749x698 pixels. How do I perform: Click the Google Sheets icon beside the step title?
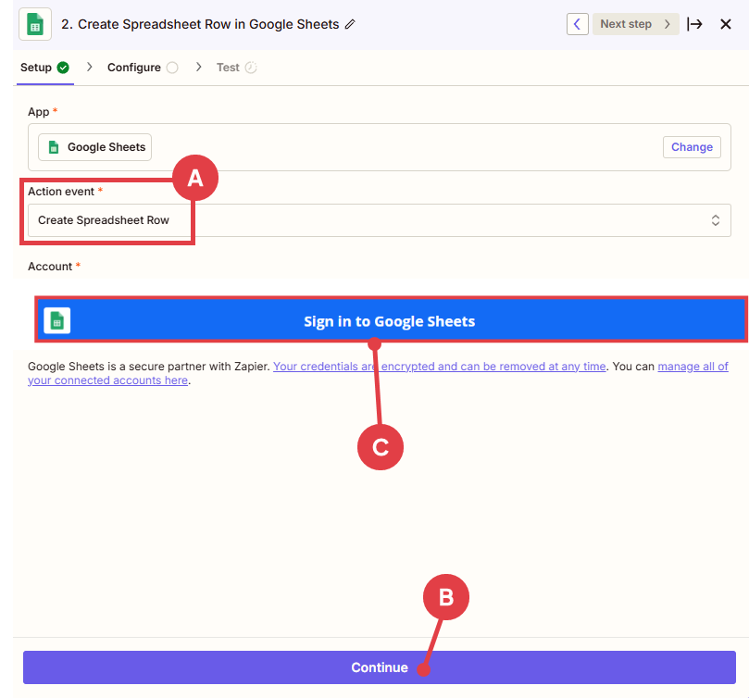tap(35, 24)
